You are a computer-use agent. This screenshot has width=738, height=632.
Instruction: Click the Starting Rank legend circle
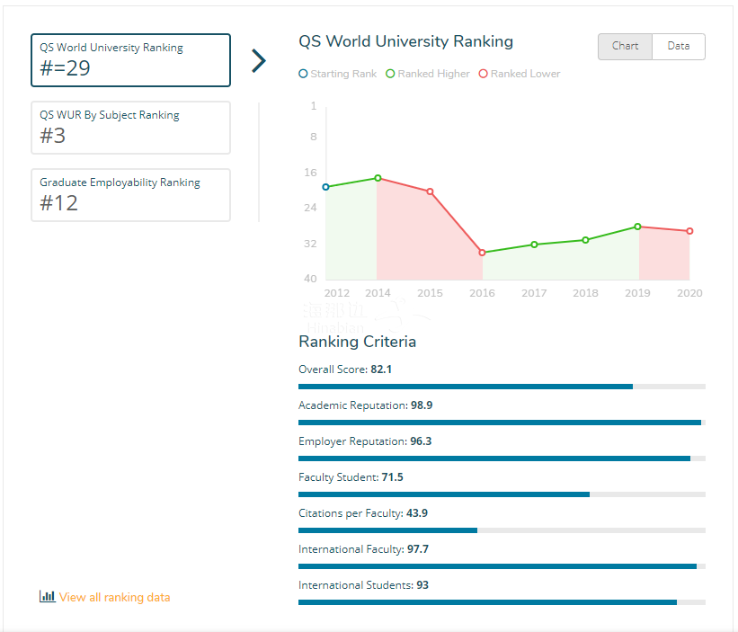point(303,74)
